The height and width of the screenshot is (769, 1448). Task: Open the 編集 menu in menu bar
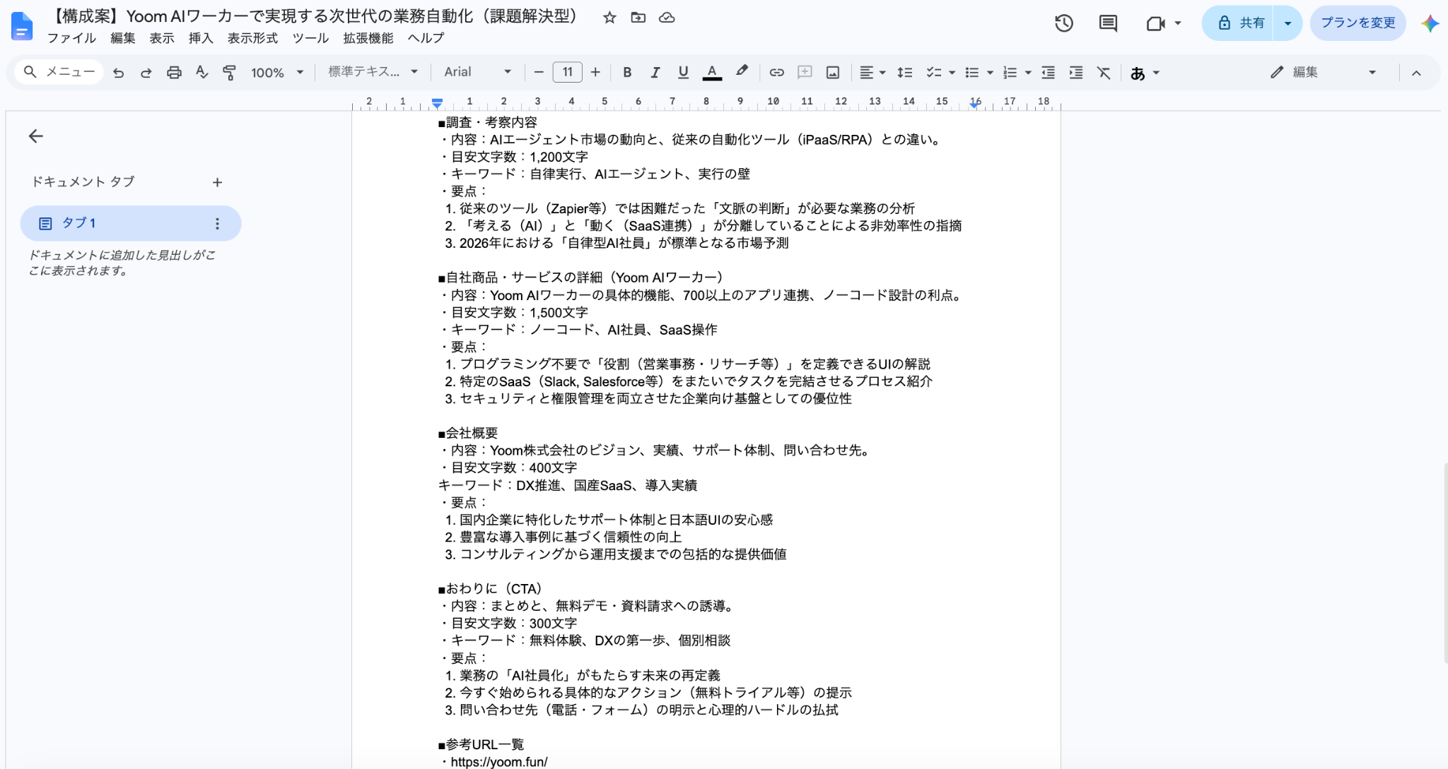(123, 38)
